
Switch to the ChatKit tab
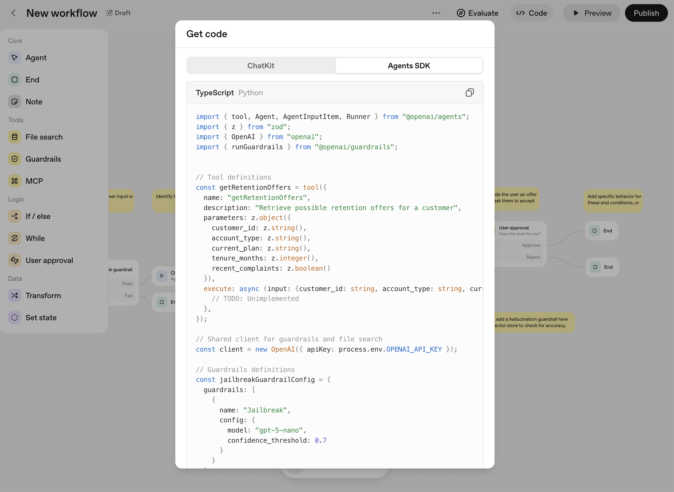pyautogui.click(x=260, y=66)
